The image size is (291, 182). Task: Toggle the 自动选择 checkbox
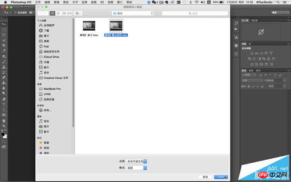tap(15, 12)
